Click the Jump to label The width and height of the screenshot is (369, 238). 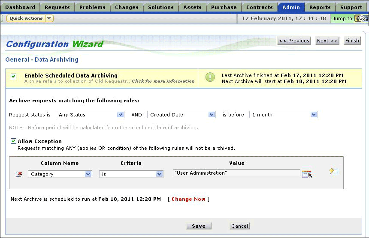point(342,18)
